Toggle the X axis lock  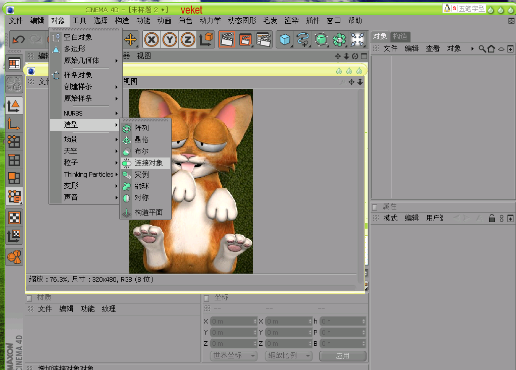[x=151, y=40]
